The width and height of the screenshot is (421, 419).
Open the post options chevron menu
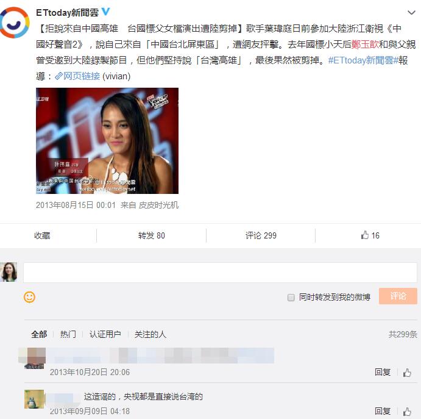[411, 12]
